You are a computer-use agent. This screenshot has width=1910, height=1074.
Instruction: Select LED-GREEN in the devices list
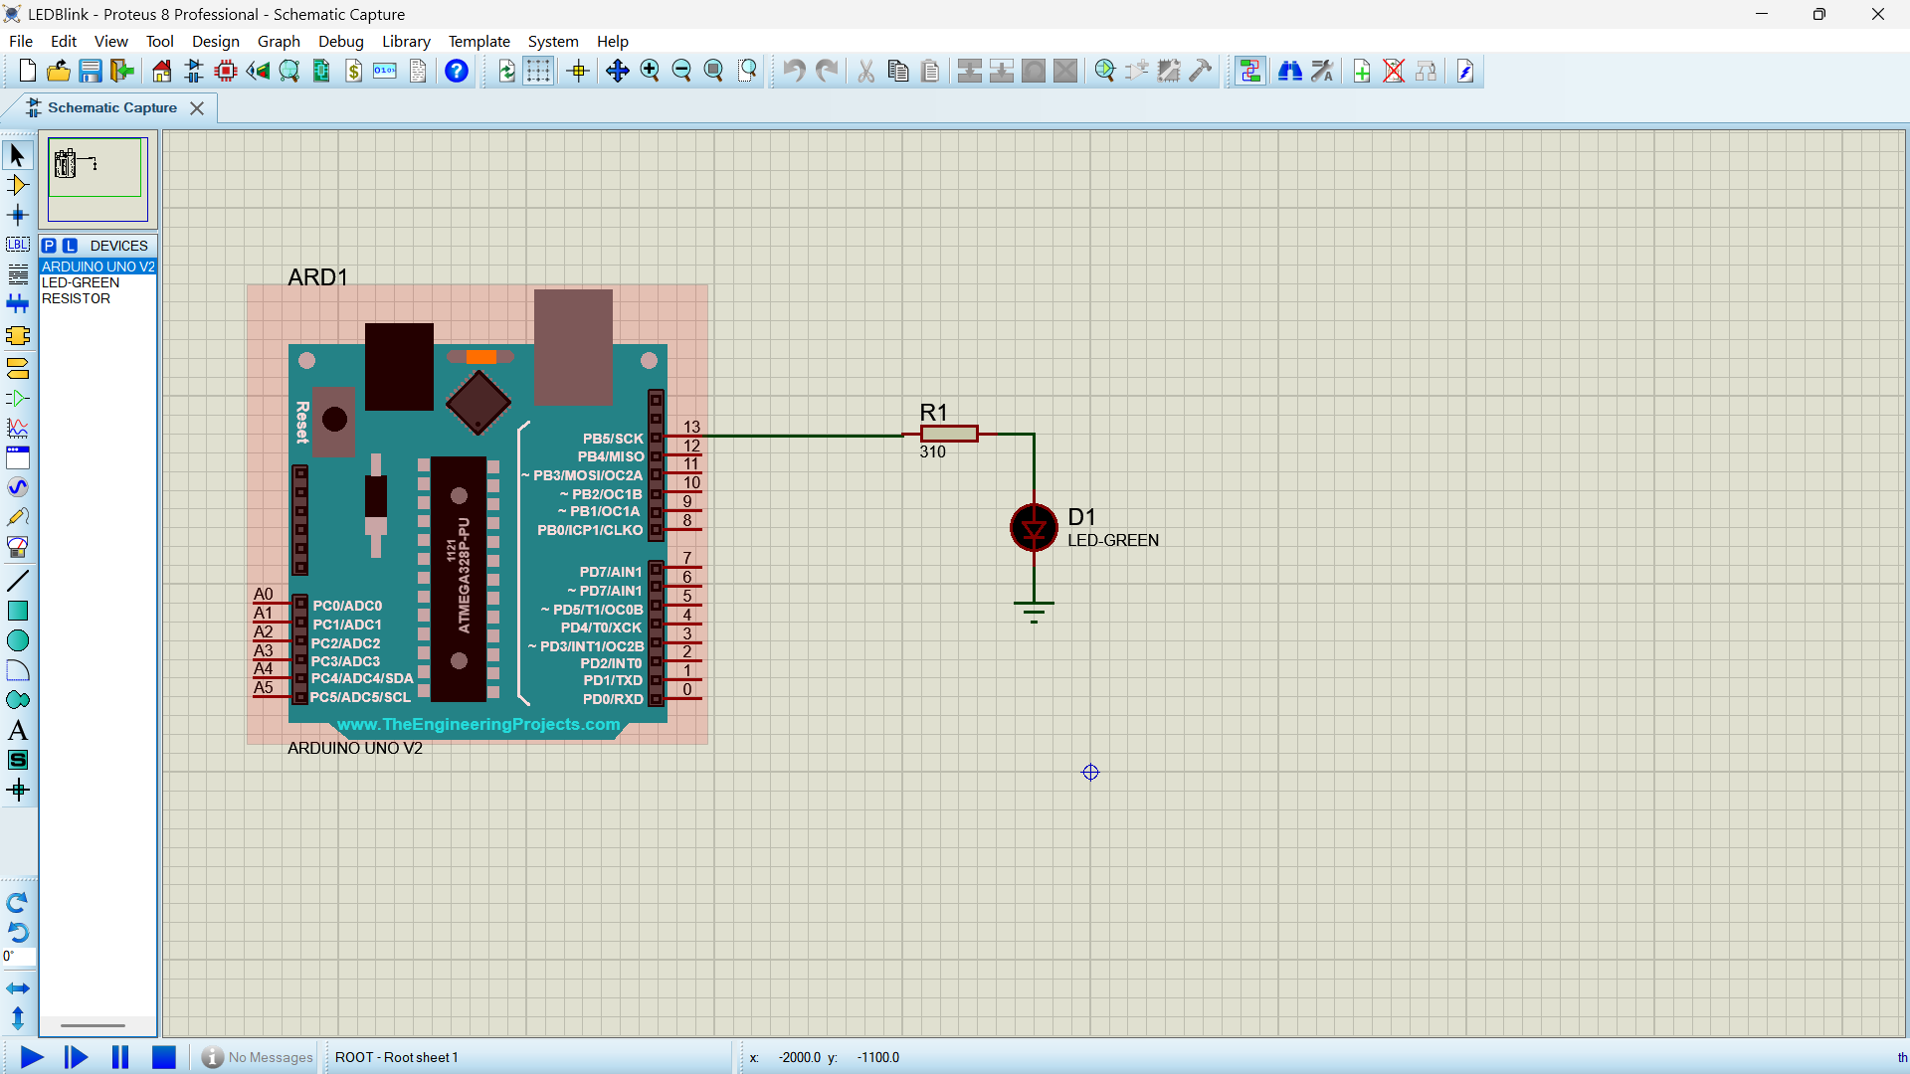click(81, 282)
